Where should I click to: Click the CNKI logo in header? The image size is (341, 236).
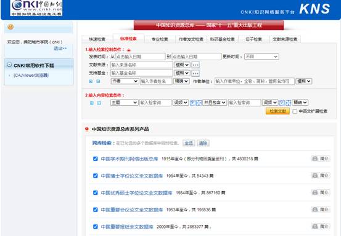coord(36,8)
